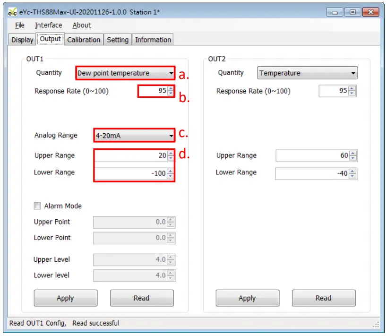Screen dimensions: 387x336
Task: Increase the OUT1 Response Rate with up arrow
Action: point(171,88)
